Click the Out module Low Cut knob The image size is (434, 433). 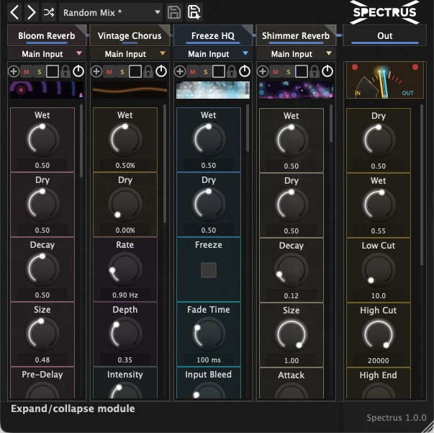379,270
